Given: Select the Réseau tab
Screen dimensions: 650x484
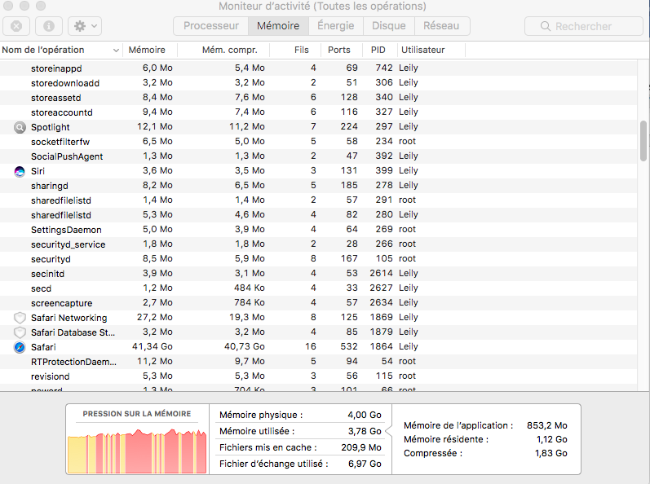Looking at the screenshot, I should point(441,26).
